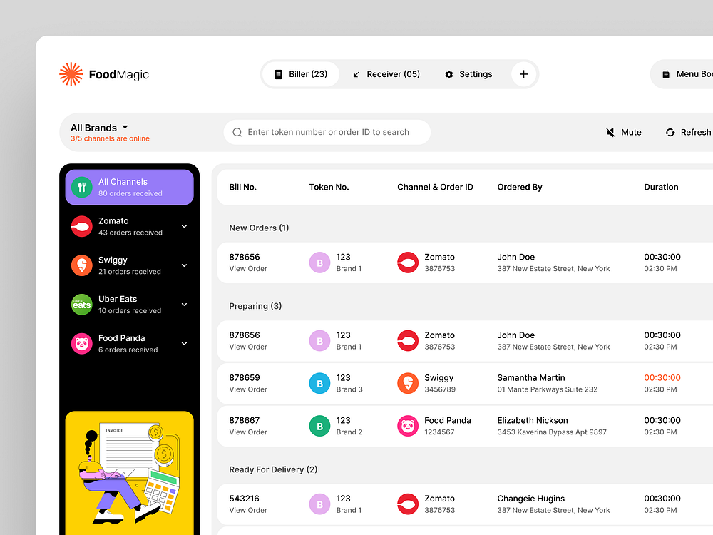The image size is (713, 535).
Task: Click the Brand 3 avatar badge
Action: click(319, 383)
